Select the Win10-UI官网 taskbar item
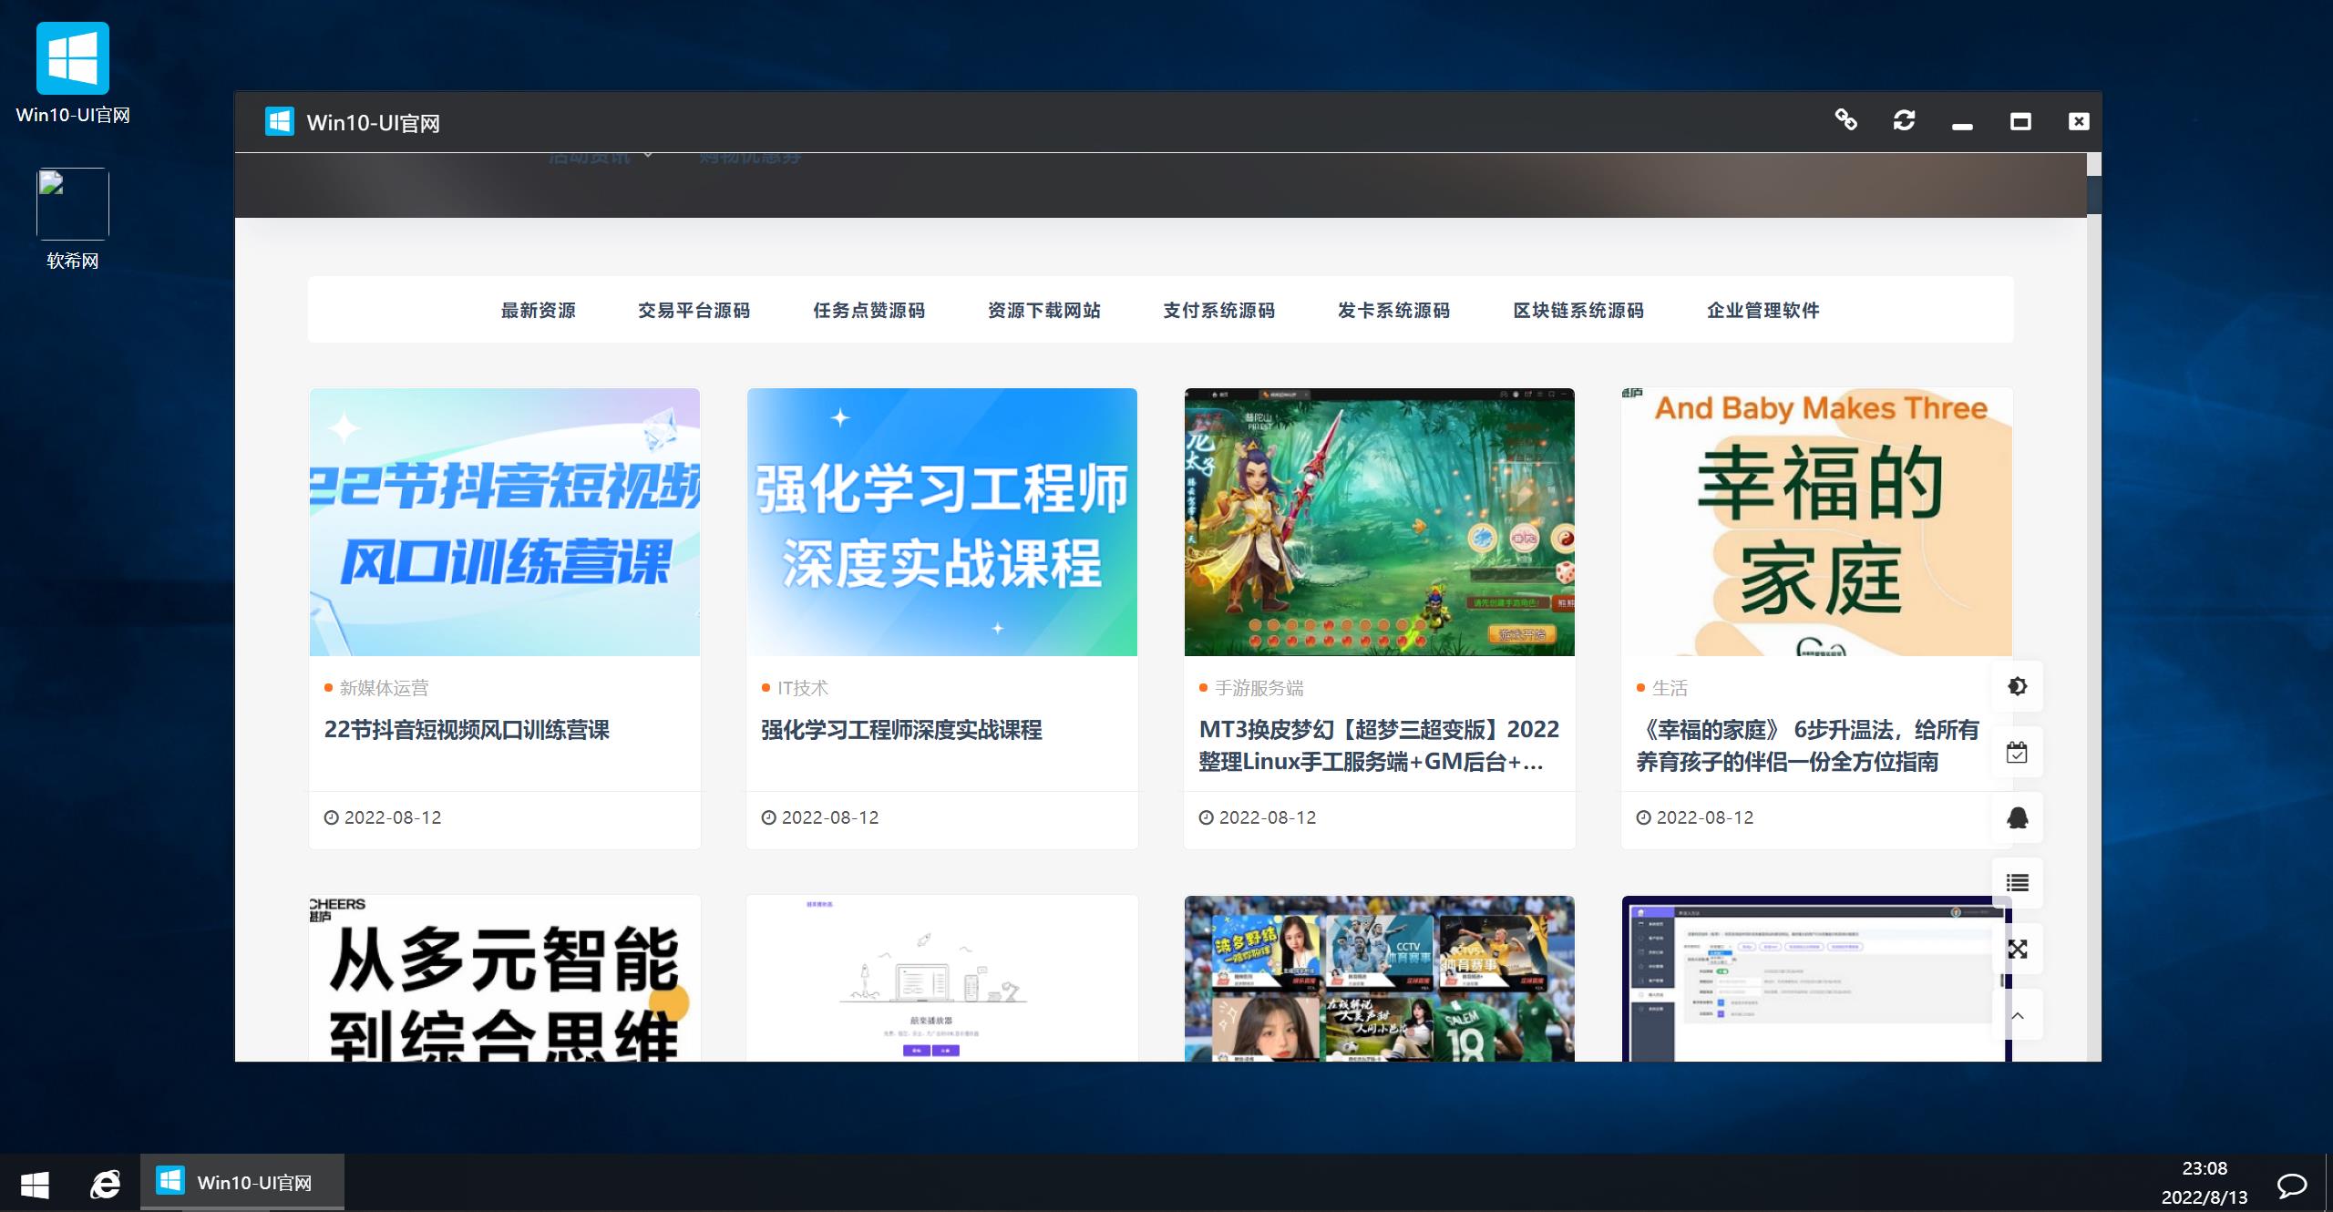 pyautogui.click(x=242, y=1183)
